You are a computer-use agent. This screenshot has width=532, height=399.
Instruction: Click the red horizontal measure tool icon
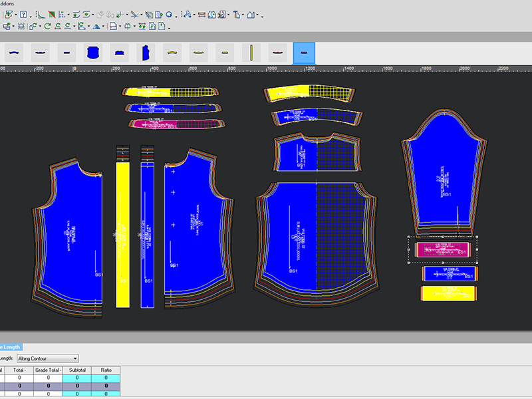click(x=201, y=14)
